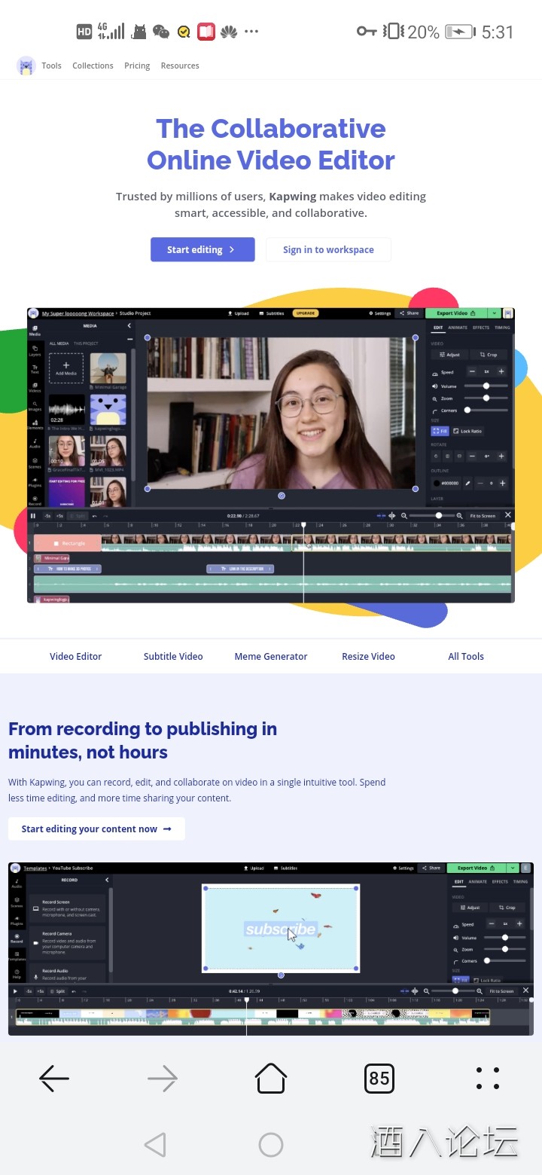Select the Video Editor tool link
Screen dimensions: 542x1175
click(76, 657)
